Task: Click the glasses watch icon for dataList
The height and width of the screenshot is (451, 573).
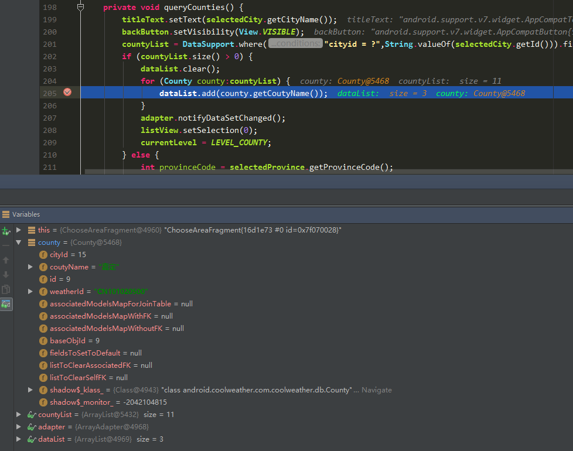Action: 32,439
